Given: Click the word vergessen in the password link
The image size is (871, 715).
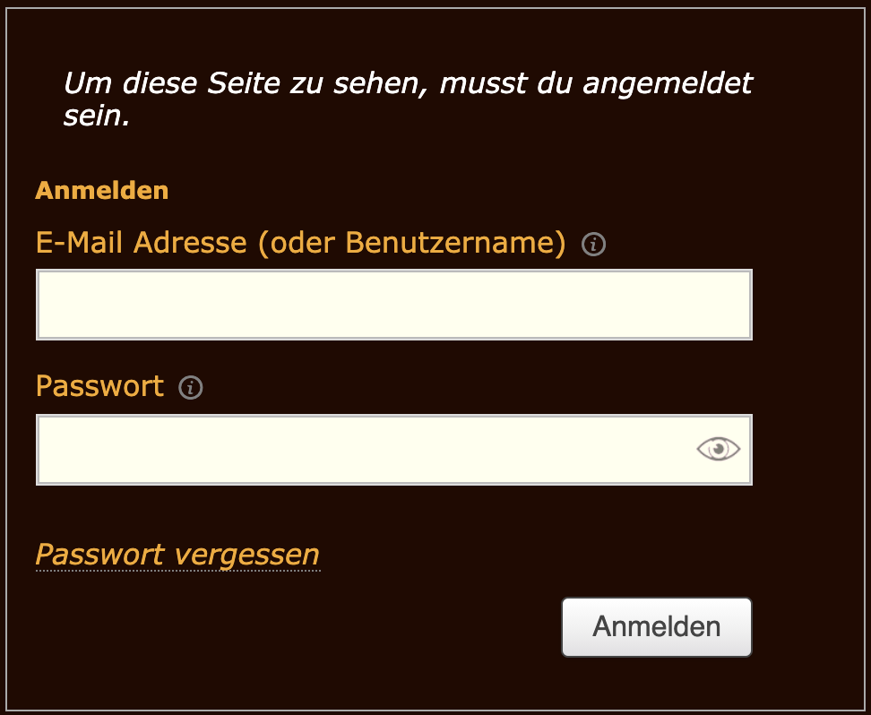Looking at the screenshot, I should (246, 555).
